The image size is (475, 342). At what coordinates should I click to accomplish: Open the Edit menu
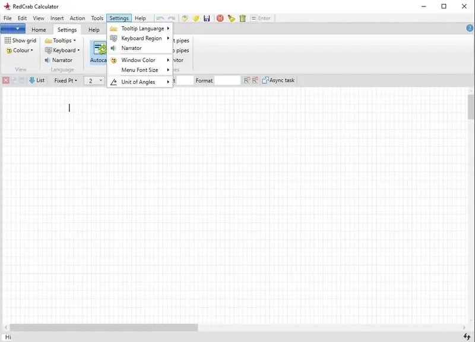coord(22,18)
